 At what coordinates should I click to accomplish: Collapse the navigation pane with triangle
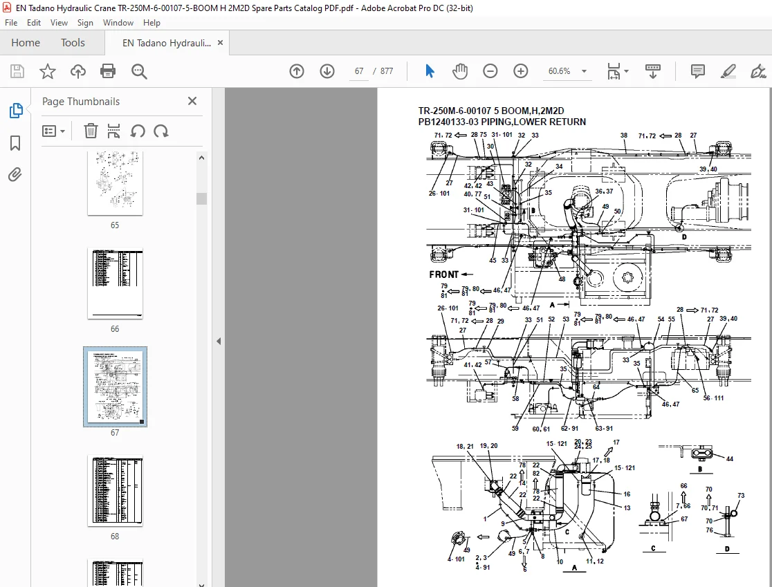coord(219,341)
